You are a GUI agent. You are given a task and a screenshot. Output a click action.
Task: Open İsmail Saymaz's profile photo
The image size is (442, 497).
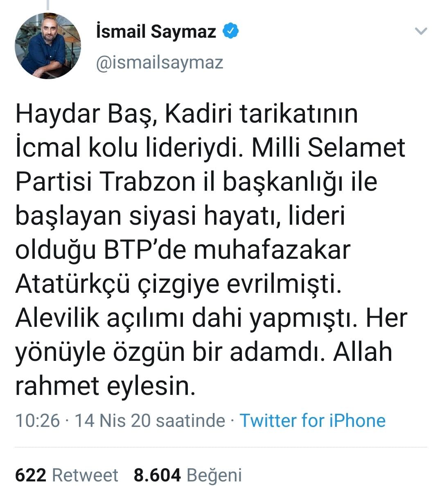(x=48, y=46)
